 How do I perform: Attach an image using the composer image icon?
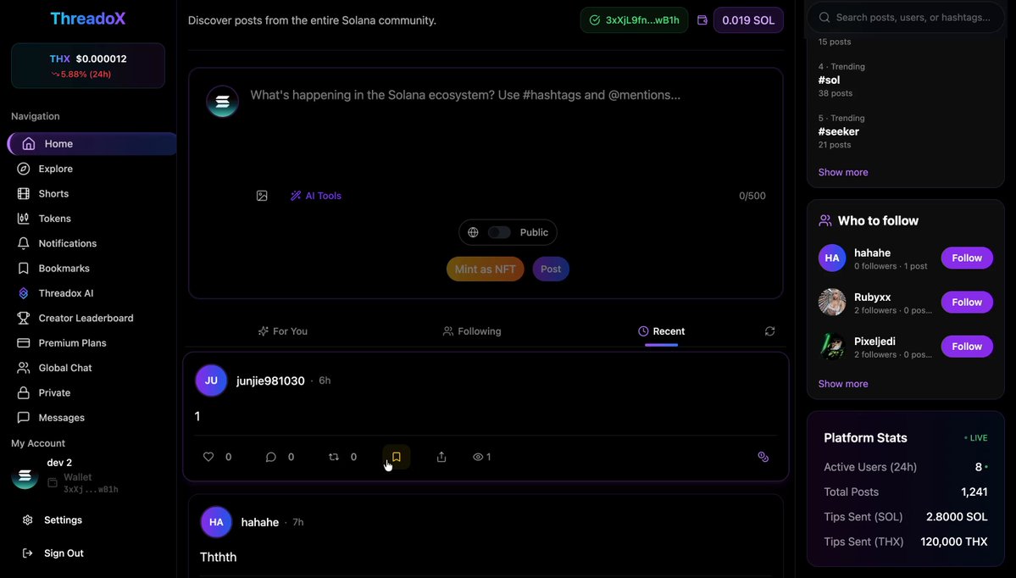coord(262,196)
